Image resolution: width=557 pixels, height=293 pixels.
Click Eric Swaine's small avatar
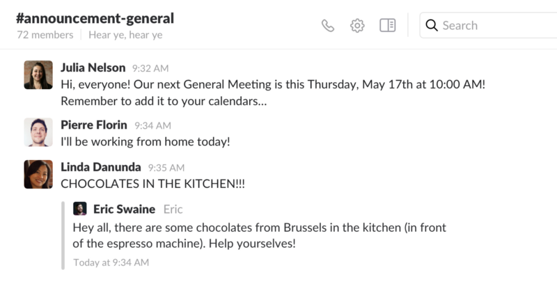(80, 209)
